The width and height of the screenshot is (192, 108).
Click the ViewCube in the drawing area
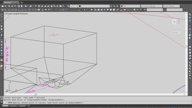pos(175,22)
